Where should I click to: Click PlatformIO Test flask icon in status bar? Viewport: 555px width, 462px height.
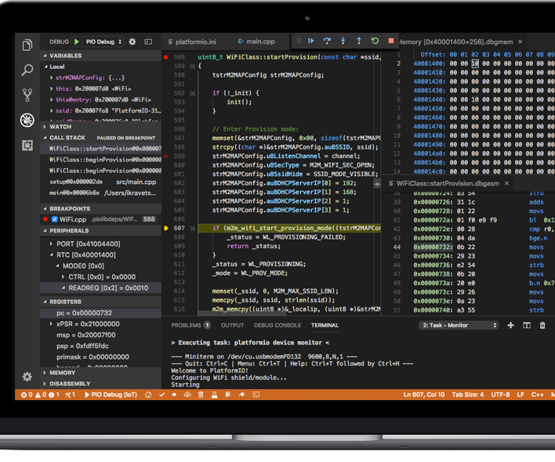point(215,395)
